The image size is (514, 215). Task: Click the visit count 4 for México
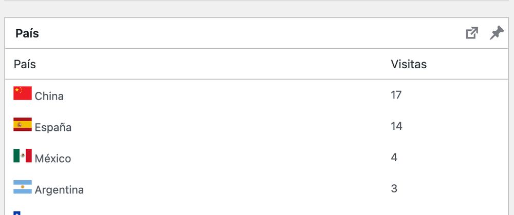click(x=394, y=158)
